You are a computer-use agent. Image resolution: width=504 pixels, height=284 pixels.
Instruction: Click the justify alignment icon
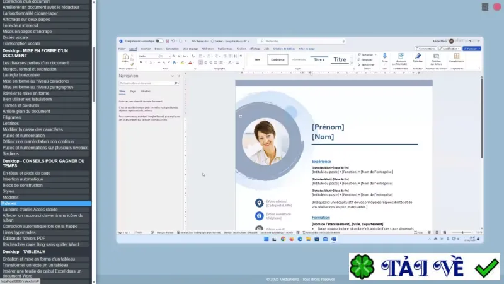tap(215, 62)
